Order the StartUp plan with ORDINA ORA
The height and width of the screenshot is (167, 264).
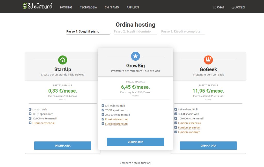[x=63, y=146]
